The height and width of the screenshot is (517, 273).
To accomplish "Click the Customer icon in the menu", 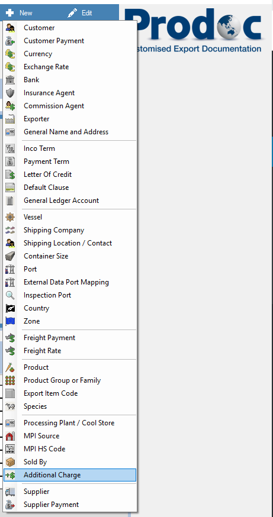I will click(x=10, y=28).
